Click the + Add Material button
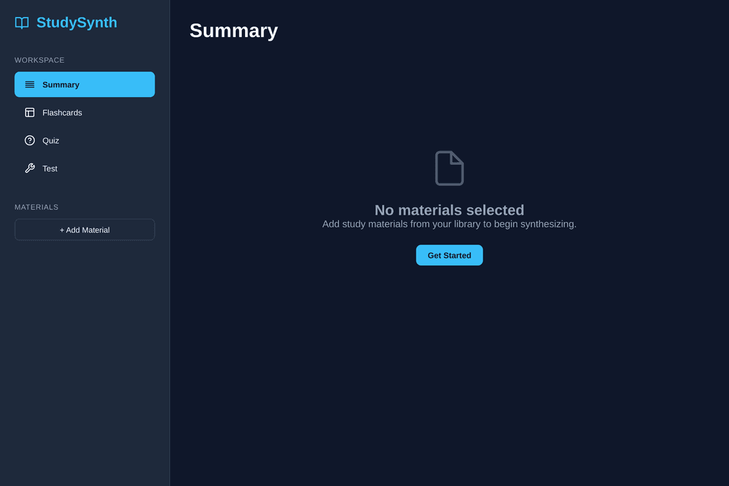 pos(84,230)
